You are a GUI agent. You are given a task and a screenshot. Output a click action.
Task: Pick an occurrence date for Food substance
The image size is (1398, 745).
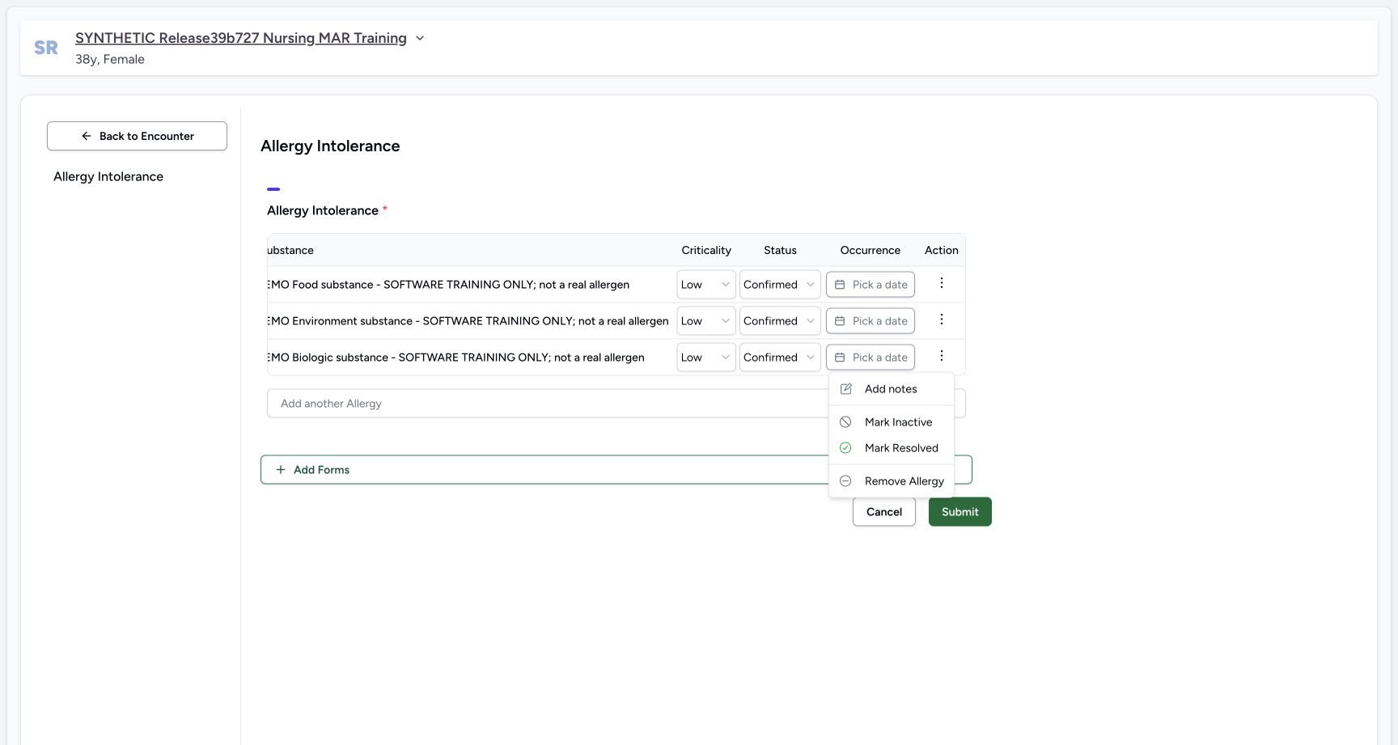click(871, 285)
